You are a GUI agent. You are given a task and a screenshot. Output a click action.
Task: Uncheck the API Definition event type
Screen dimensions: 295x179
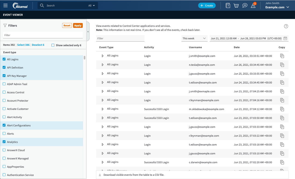pos(4,67)
